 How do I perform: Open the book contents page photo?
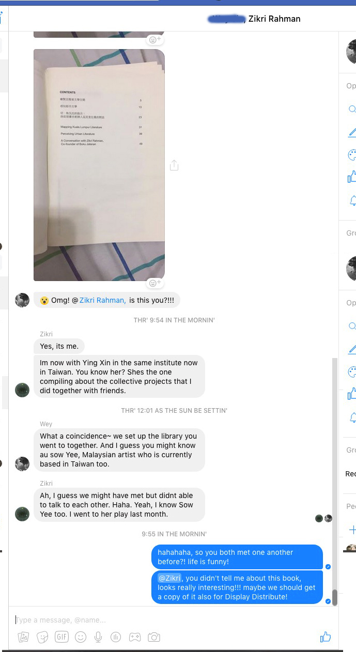point(99,165)
